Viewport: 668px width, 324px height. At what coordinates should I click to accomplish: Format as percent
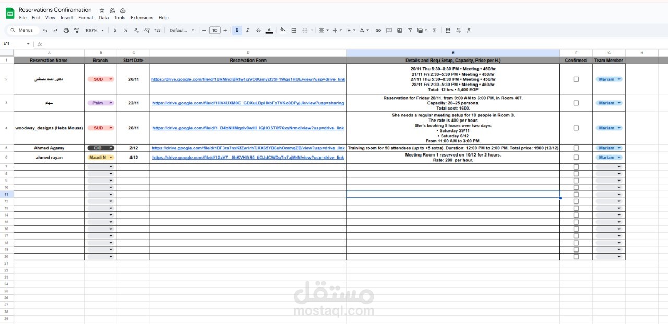[x=125, y=30]
